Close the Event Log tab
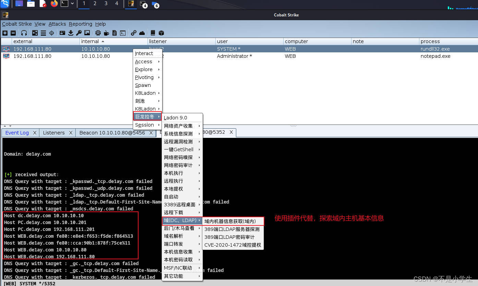The height and width of the screenshot is (286, 478). [35, 133]
